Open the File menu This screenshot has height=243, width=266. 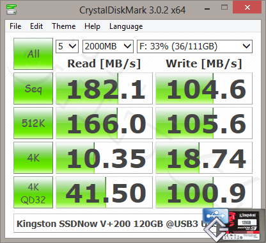[15, 26]
